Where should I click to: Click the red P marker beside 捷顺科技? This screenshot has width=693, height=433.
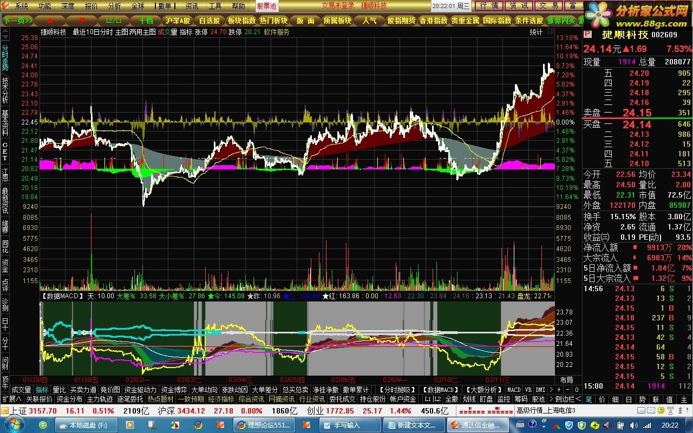(589, 34)
